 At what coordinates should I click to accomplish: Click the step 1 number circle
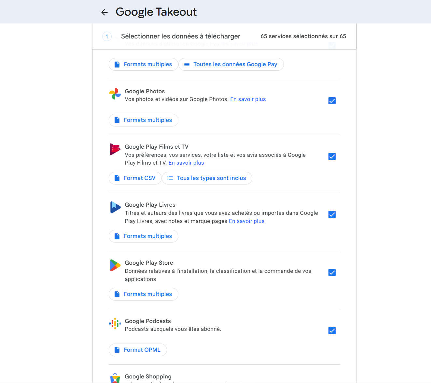[107, 36]
